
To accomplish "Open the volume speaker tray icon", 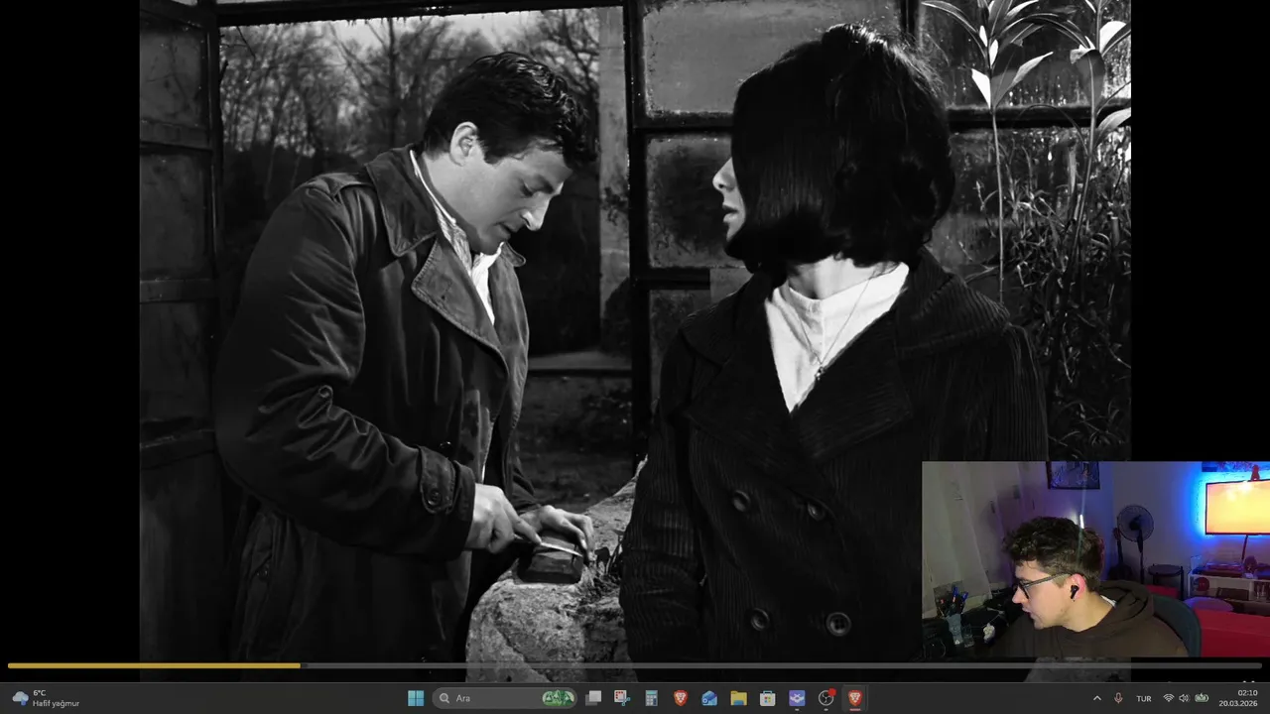I will (x=1184, y=698).
